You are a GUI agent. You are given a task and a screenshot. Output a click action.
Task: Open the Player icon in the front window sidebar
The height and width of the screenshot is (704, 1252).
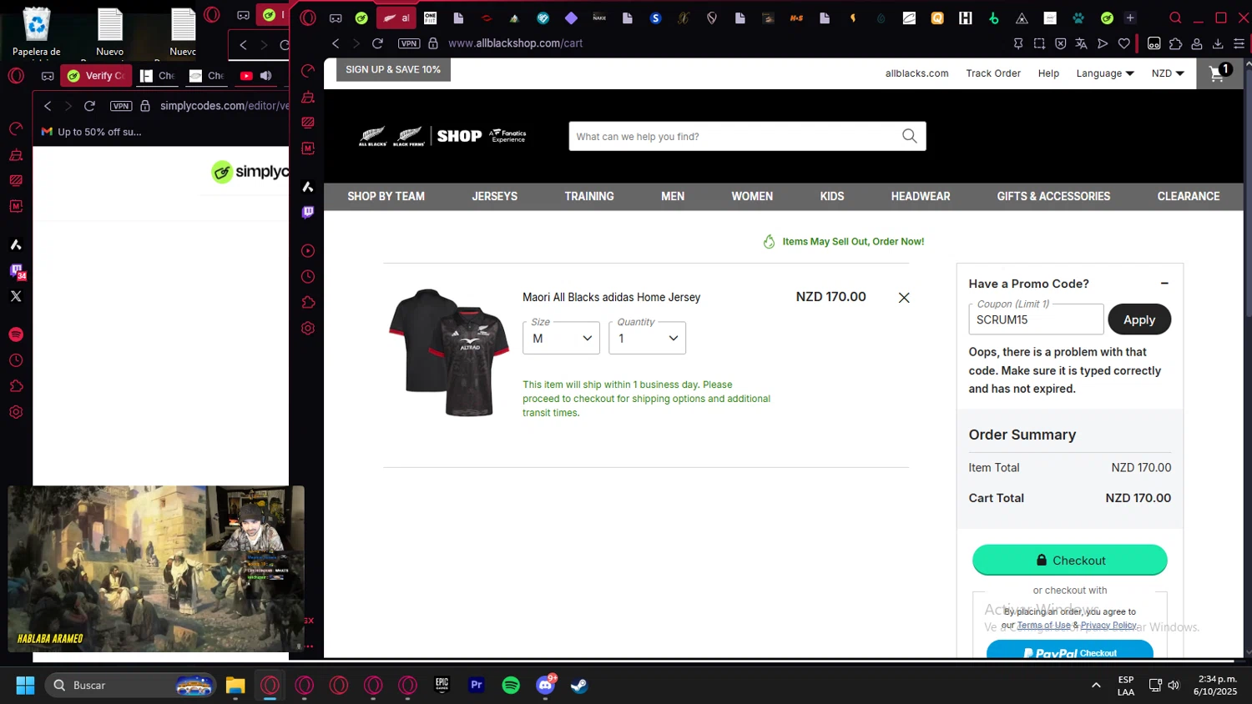click(308, 251)
